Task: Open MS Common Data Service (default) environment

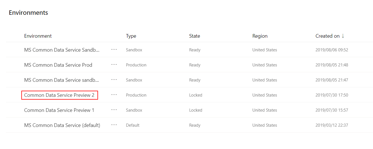Action: 62,125
